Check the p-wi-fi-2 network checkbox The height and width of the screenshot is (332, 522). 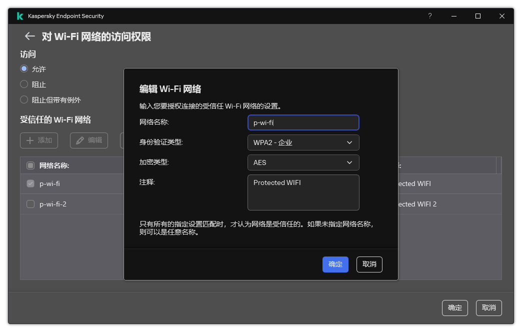click(x=30, y=203)
